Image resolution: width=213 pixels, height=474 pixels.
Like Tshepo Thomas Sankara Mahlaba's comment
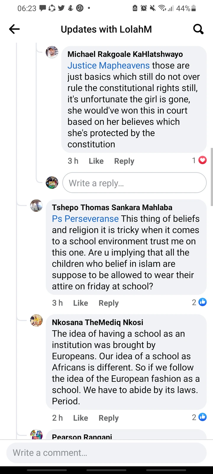80,303
